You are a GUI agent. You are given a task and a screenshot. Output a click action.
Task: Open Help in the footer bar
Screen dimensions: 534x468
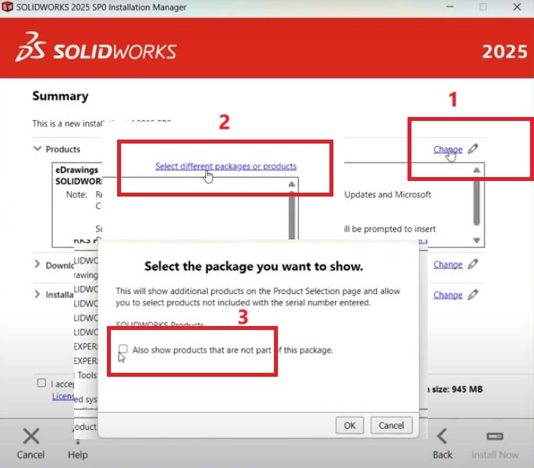coord(77,455)
